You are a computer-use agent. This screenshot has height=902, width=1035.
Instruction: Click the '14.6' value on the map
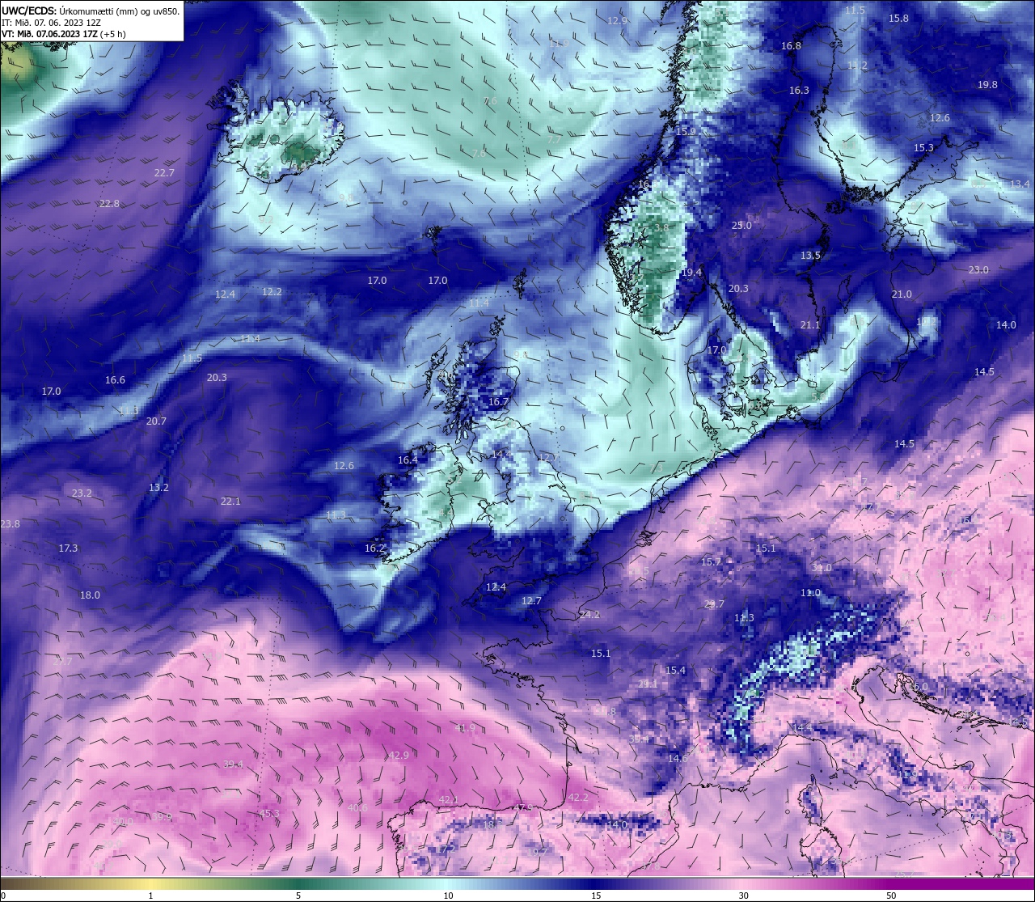[x=678, y=759]
